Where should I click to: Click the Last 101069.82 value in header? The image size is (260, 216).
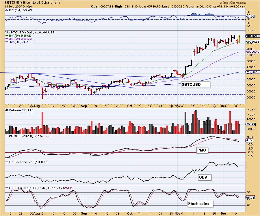pos(173,6)
